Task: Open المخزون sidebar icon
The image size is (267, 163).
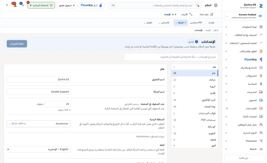Action: 261,100
